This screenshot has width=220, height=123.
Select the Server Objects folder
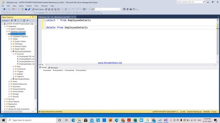[14, 101]
